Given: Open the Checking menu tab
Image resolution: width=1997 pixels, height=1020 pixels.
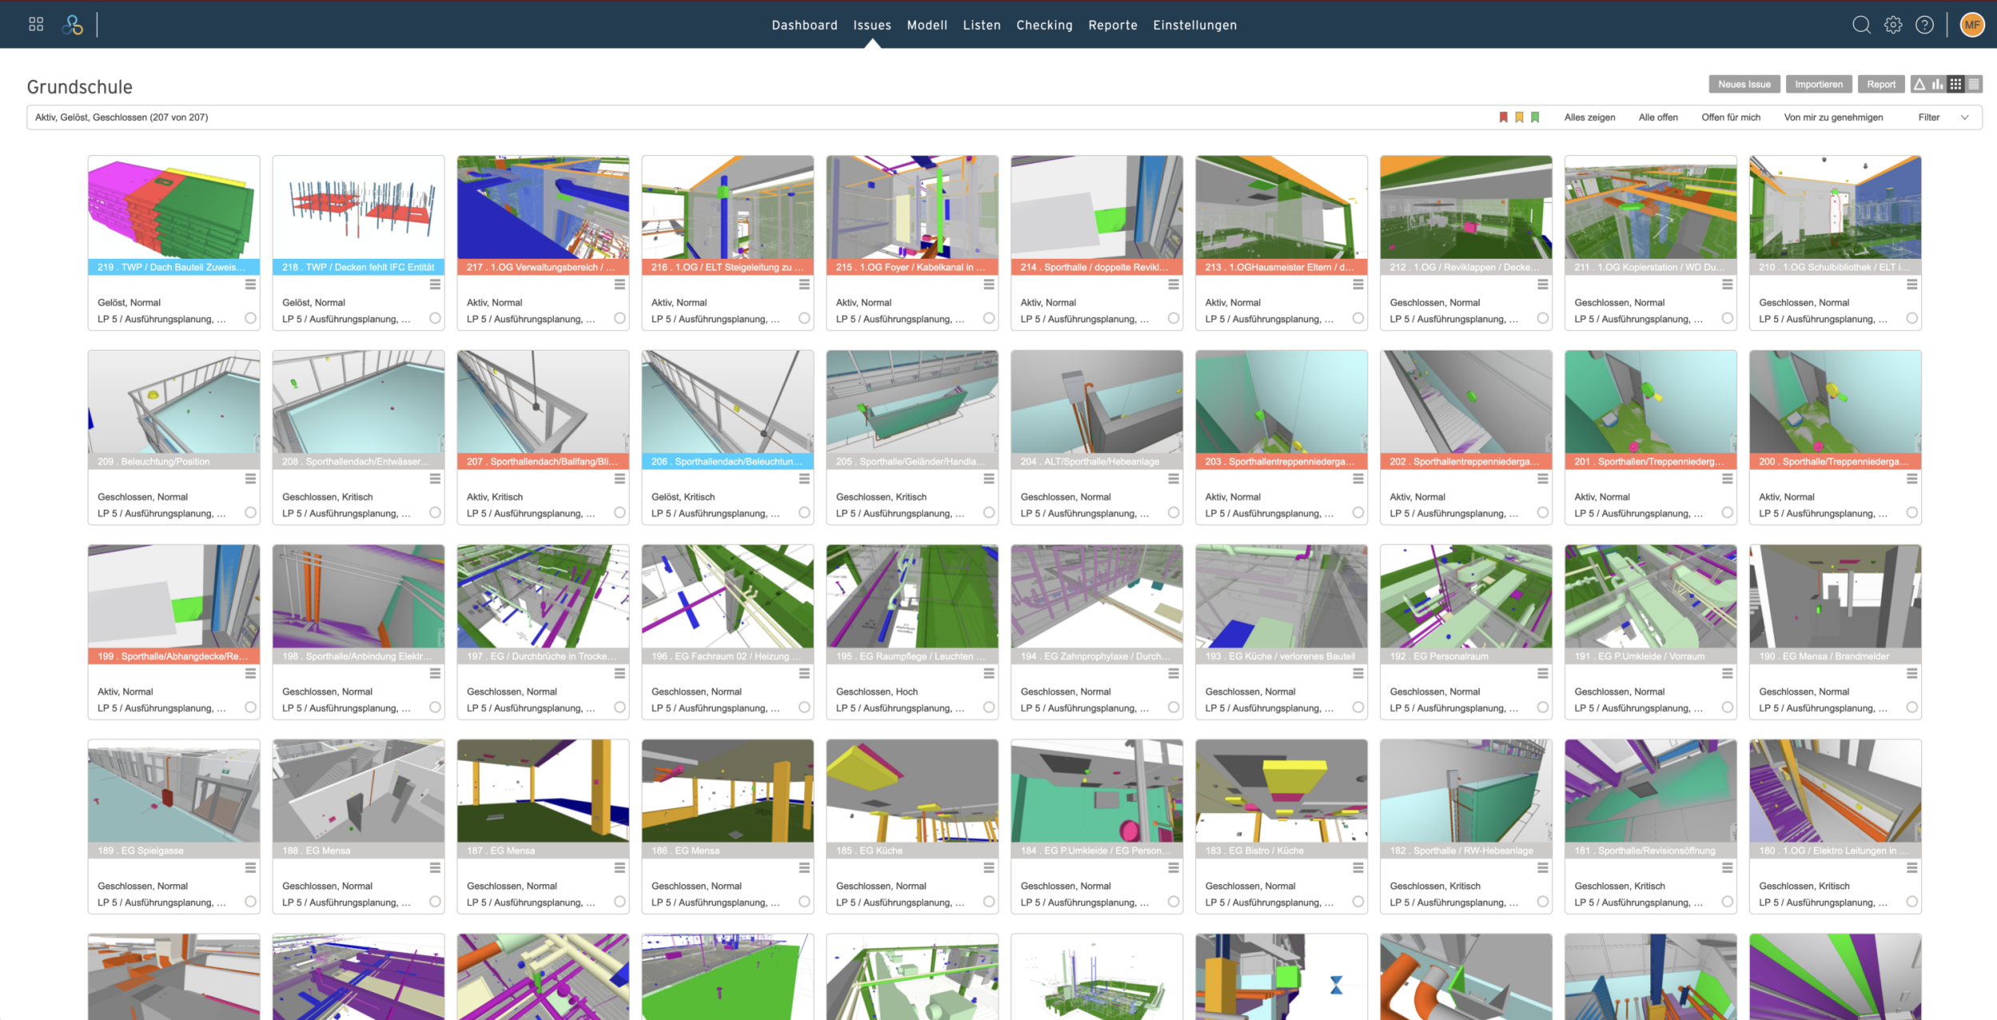Looking at the screenshot, I should coord(1044,25).
